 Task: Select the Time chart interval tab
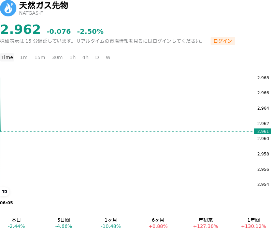[7, 57]
